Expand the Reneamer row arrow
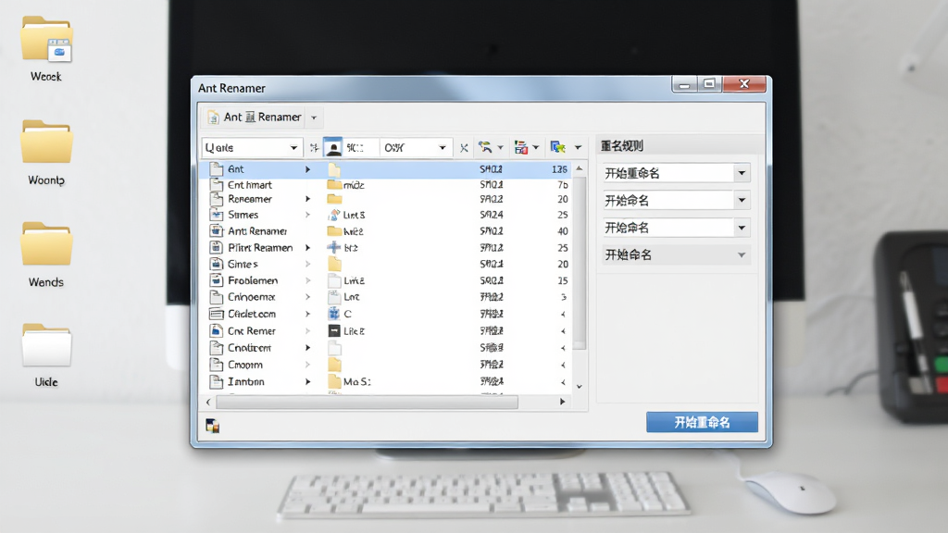948x533 pixels. click(x=307, y=199)
